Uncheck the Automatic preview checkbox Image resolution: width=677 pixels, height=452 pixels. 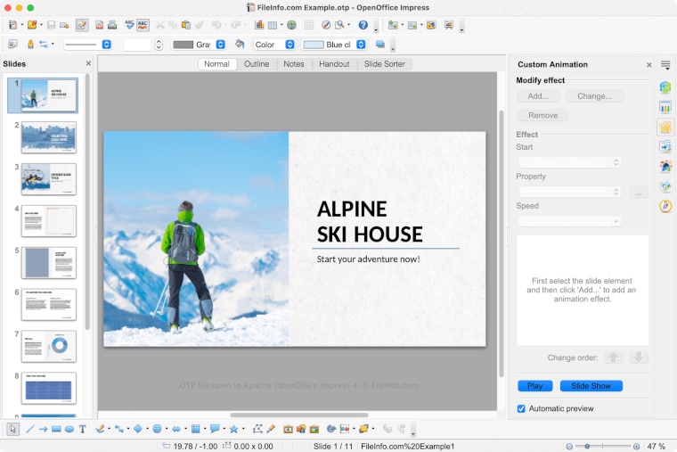(522, 408)
